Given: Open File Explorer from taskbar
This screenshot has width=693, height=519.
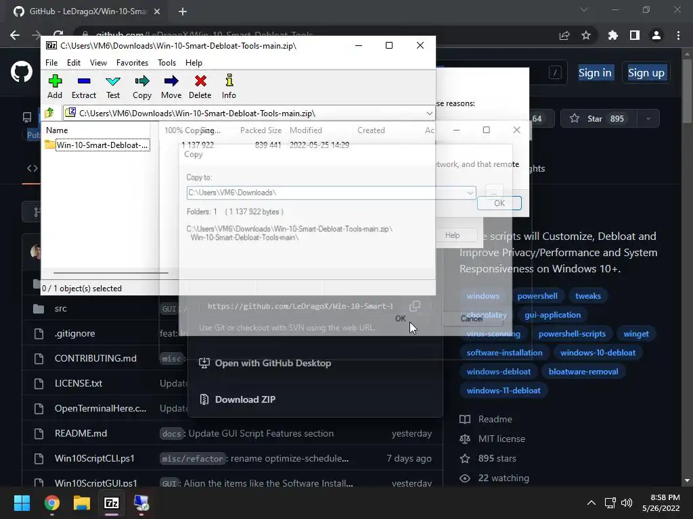Looking at the screenshot, I should tap(81, 503).
